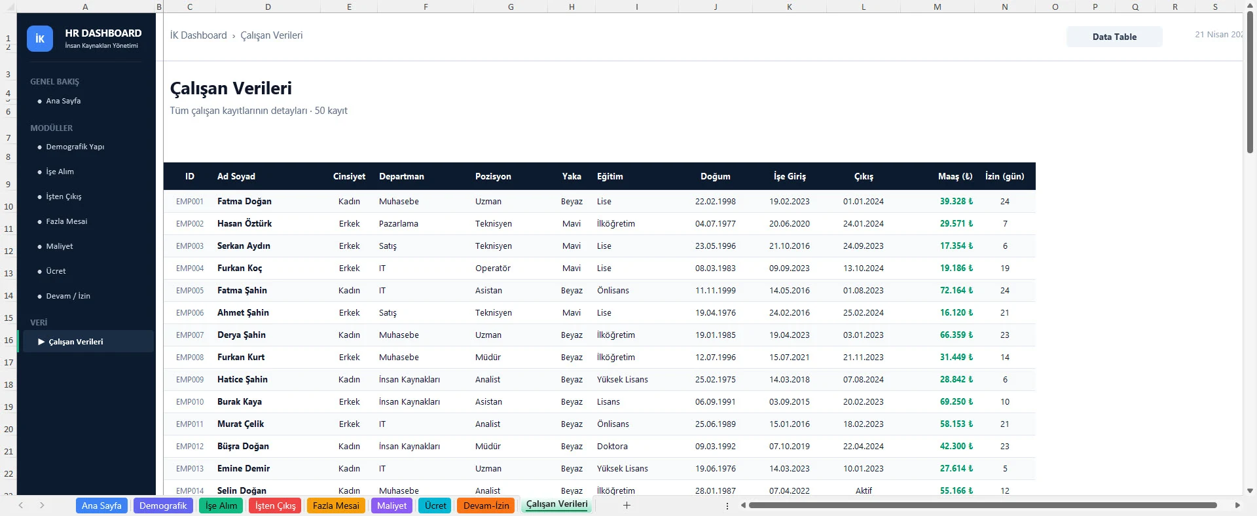Click Aktif status in Selin Doğan row
The image size is (1257, 516).
click(x=864, y=490)
